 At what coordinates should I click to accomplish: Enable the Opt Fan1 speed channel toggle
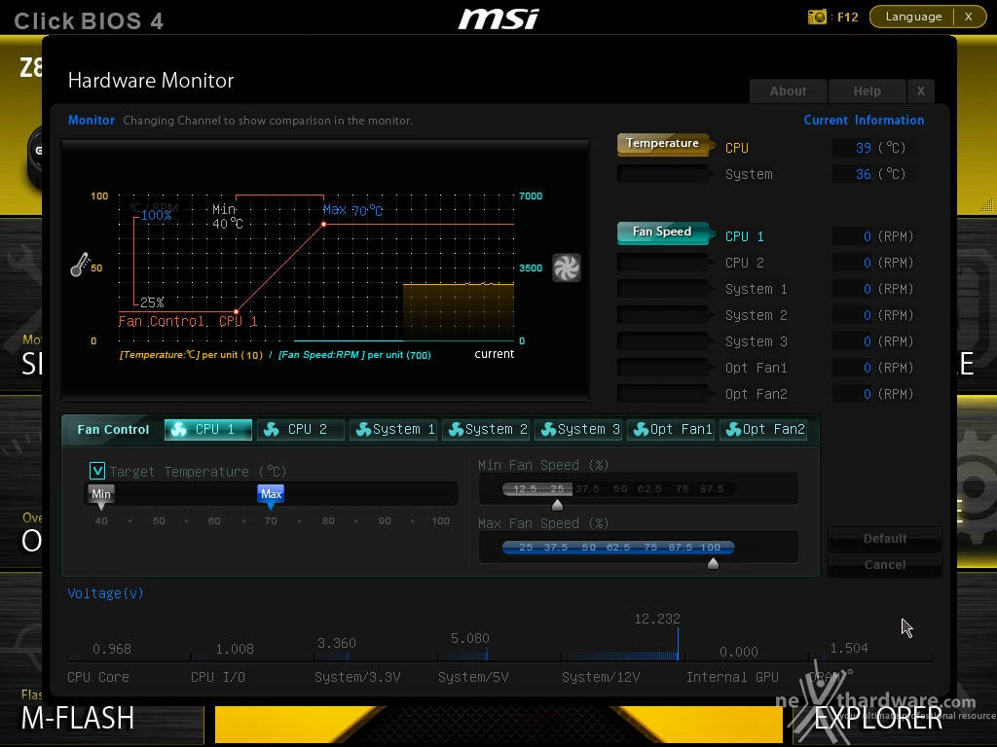(x=663, y=368)
